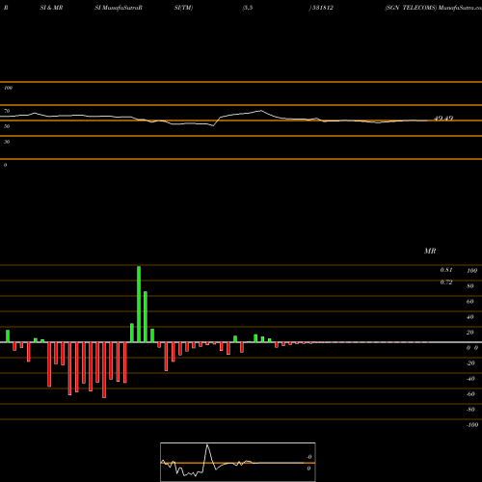482x482 pixels.
Task: Click the longest red momentum bar
Action: click(104, 370)
